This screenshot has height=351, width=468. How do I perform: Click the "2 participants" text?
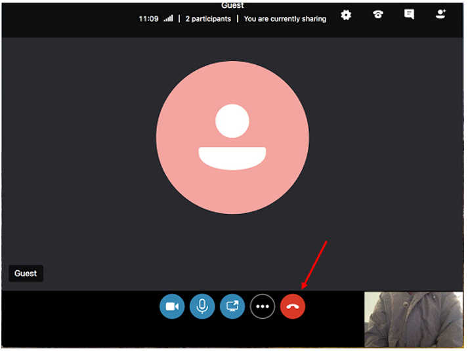tap(208, 19)
